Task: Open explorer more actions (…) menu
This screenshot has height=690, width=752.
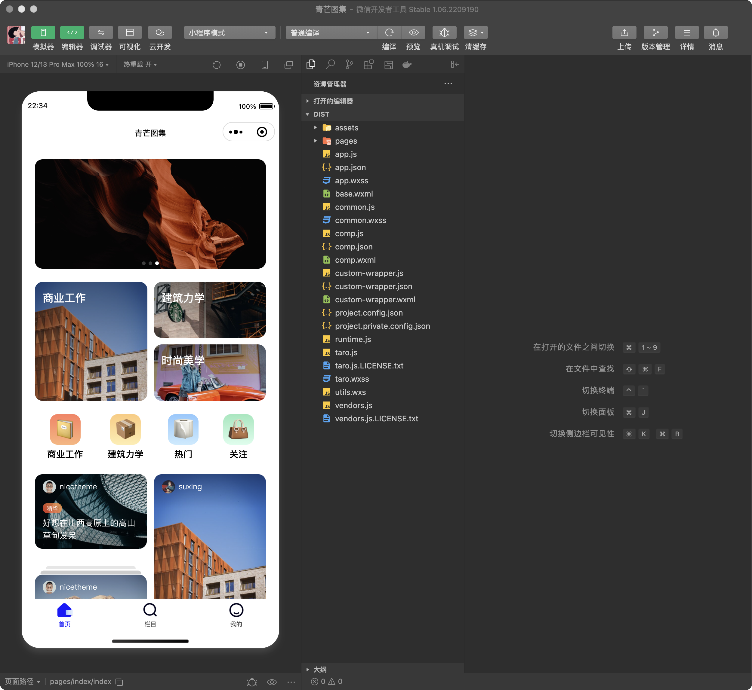Action: point(448,84)
